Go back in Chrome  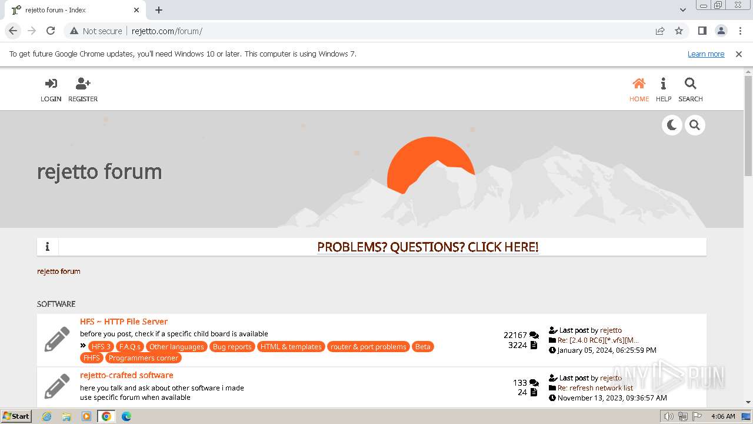click(x=13, y=31)
